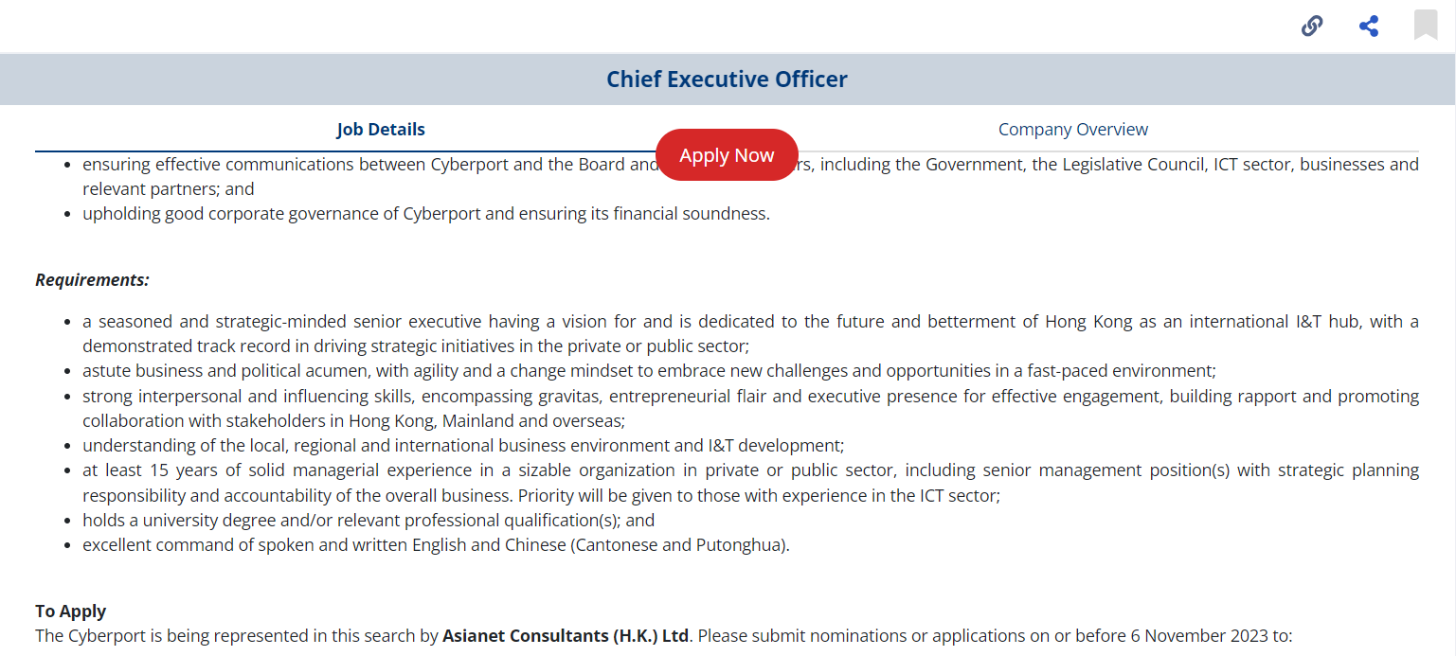Click the English and Chinese command bullet
This screenshot has width=1456, height=656.
(436, 545)
